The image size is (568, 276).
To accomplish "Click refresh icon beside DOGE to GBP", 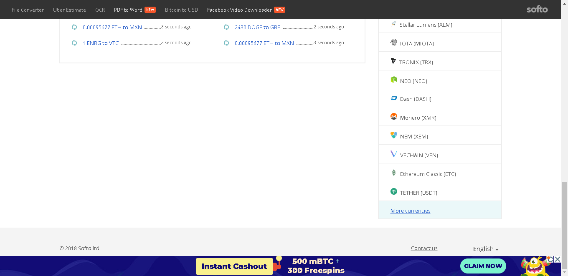I will pos(226,27).
